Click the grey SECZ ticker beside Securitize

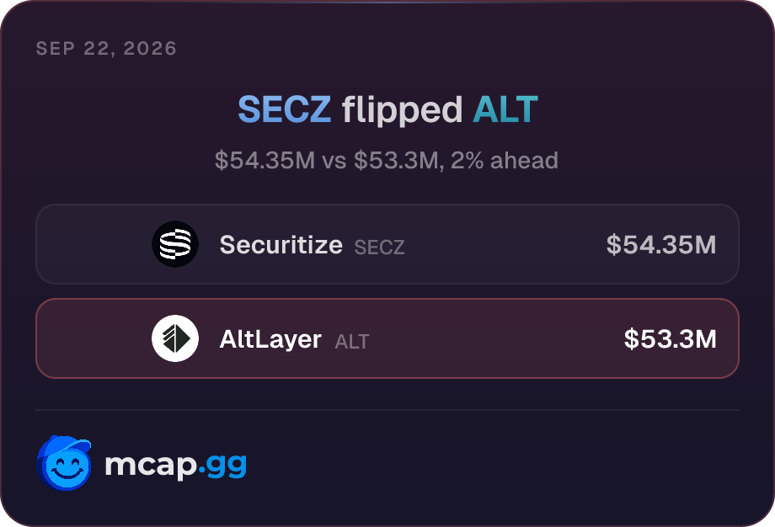(x=379, y=247)
